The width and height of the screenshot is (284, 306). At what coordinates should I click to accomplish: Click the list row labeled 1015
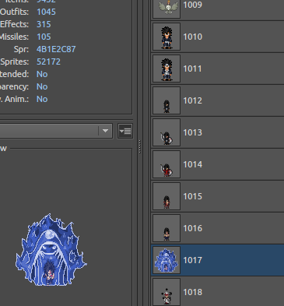point(218,196)
